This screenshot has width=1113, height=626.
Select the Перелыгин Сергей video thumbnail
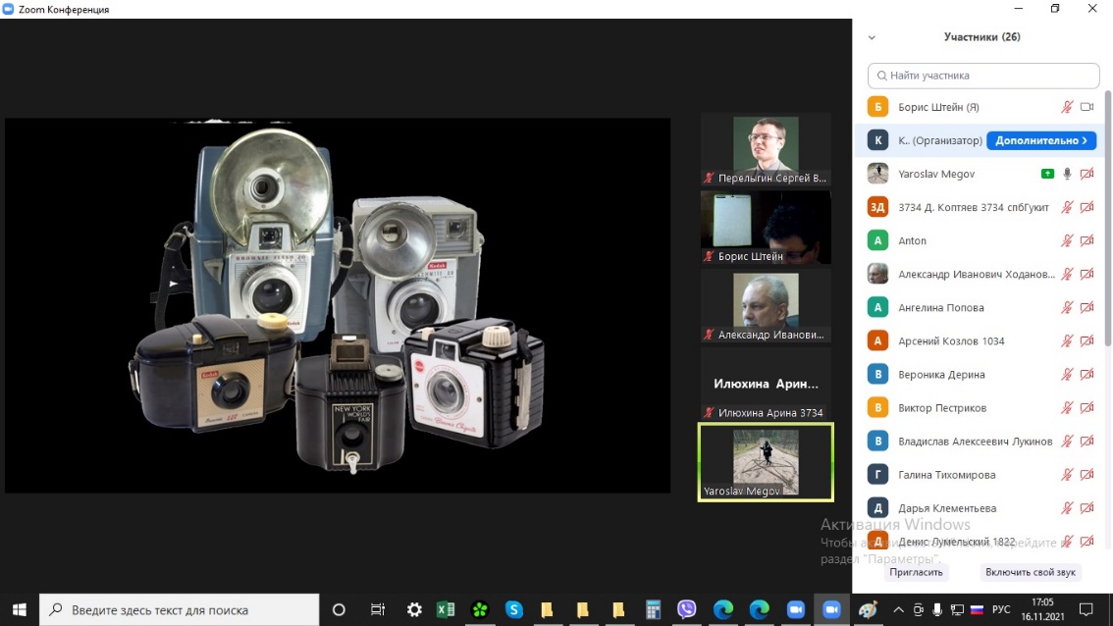[x=766, y=150]
